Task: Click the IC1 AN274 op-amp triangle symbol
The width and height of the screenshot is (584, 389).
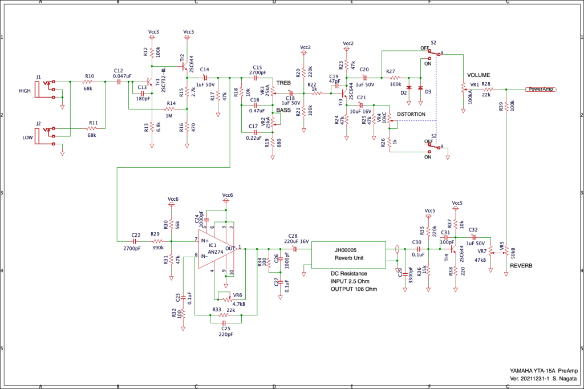Action: [x=217, y=249]
